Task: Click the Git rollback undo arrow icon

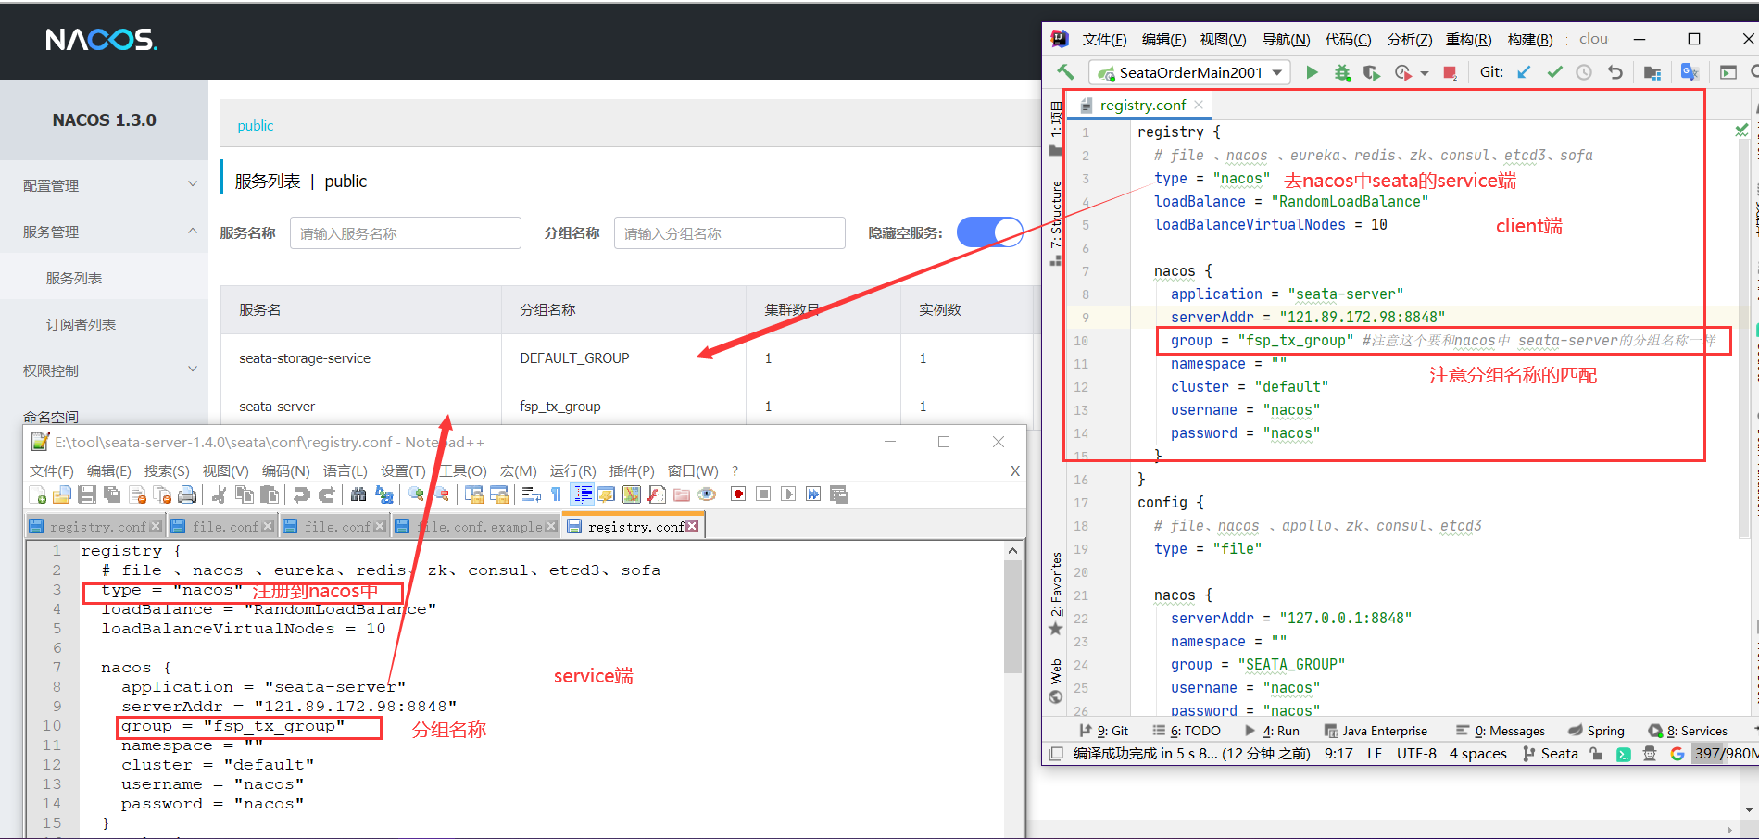Action: (1615, 72)
